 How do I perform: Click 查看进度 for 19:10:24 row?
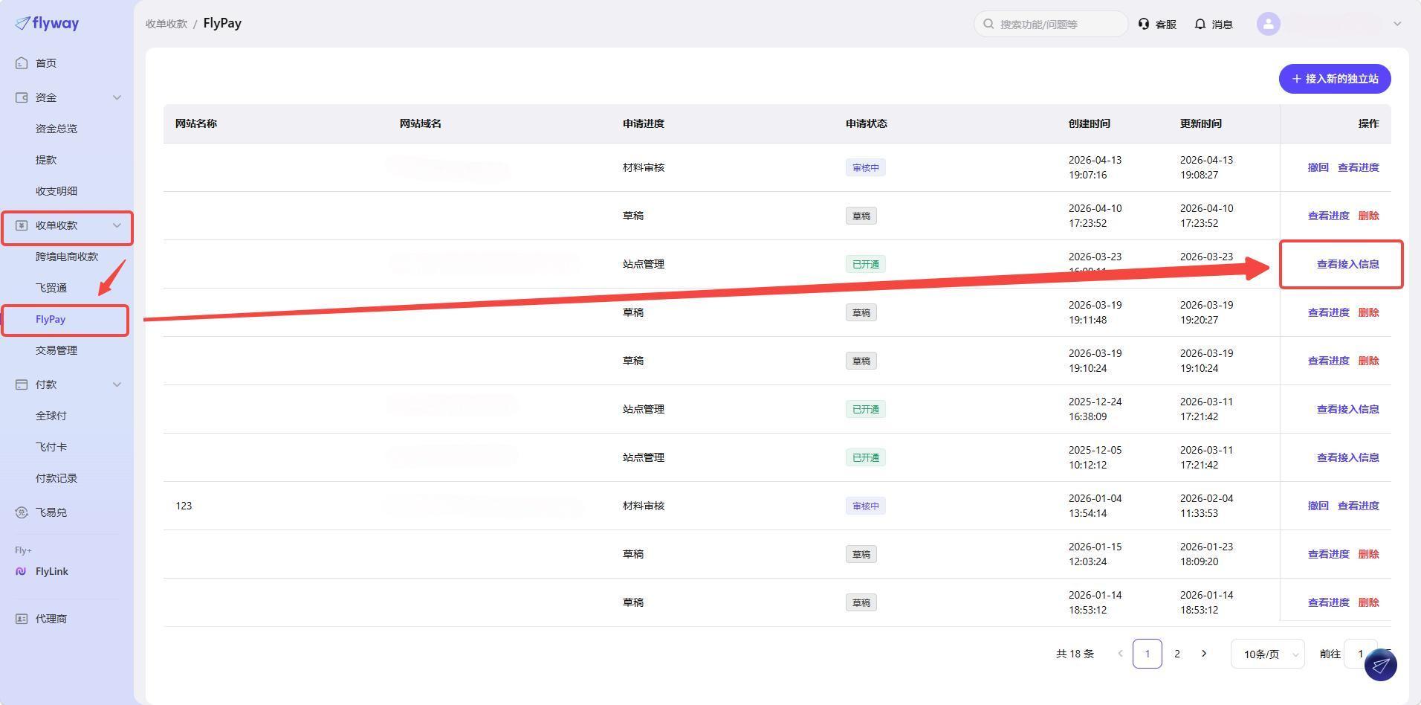click(x=1329, y=361)
